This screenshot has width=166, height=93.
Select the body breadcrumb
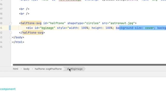coord(26,69)
